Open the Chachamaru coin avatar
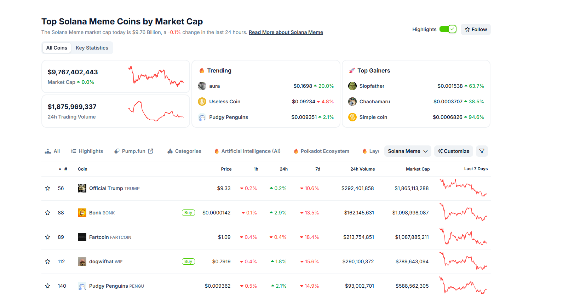Image resolution: width=586 pixels, height=299 pixels. click(x=352, y=102)
